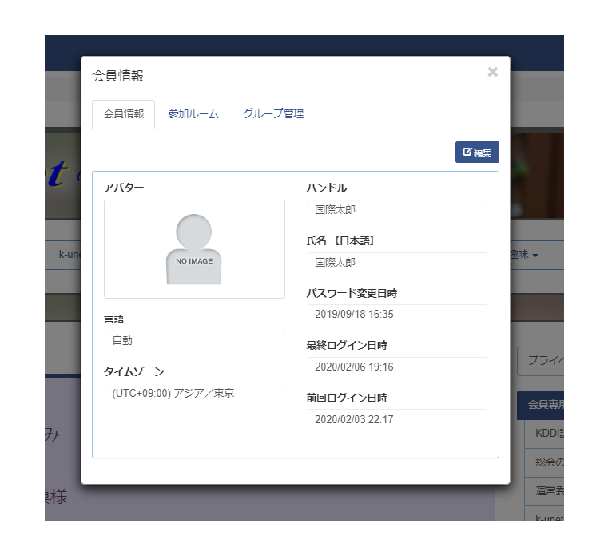Click the k-unet menu item in the background

(x=69, y=255)
